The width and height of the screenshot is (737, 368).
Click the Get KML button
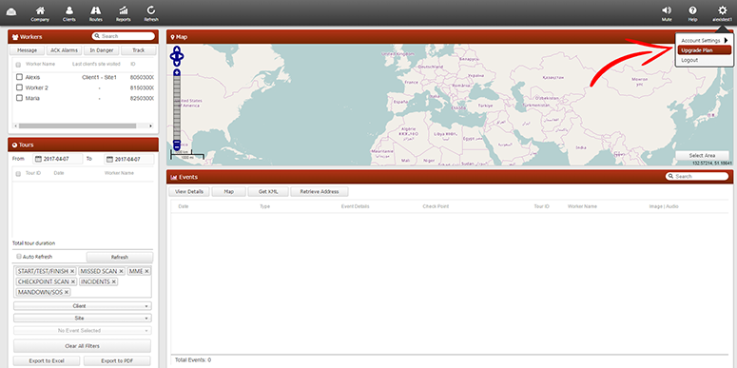(x=268, y=192)
